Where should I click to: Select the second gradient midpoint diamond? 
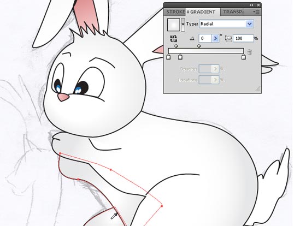tap(199, 46)
